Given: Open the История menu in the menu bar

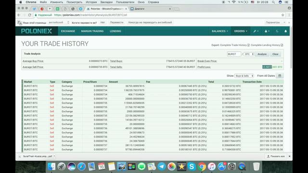Looking at the screenshot, I should coord(91,2).
